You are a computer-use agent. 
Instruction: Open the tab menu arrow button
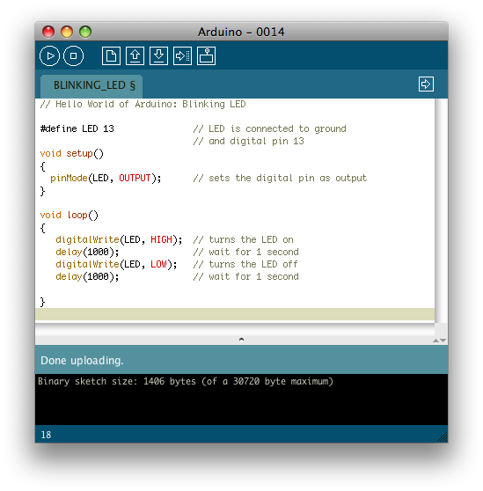(426, 84)
